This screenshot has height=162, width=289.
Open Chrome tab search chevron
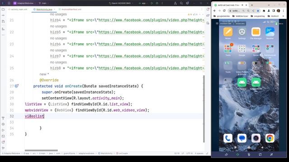tap(269, 5)
